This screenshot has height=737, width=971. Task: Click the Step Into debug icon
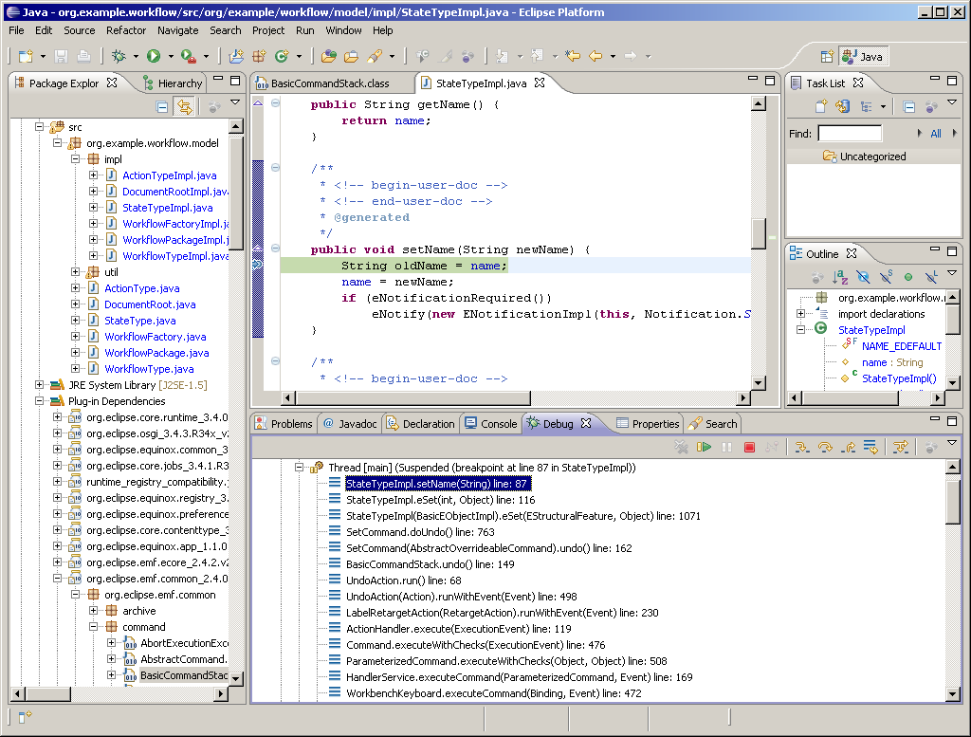click(802, 447)
